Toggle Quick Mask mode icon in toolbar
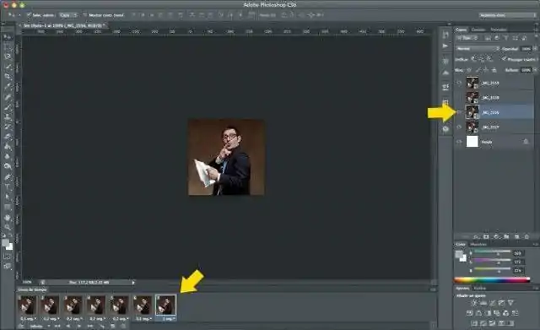Image resolution: width=540 pixels, height=330 pixels. click(8, 257)
